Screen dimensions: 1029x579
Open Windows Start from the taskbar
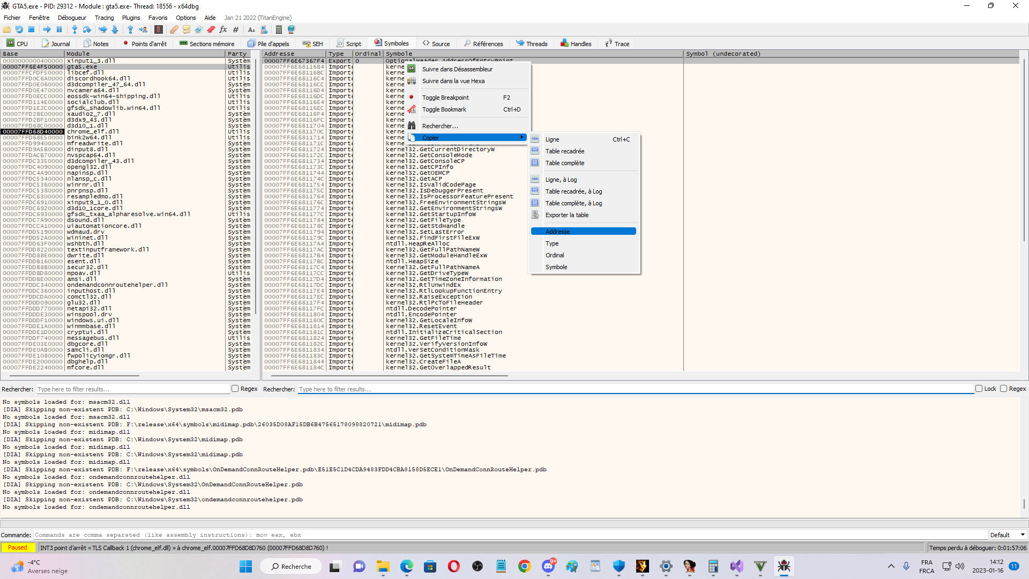tap(245, 566)
